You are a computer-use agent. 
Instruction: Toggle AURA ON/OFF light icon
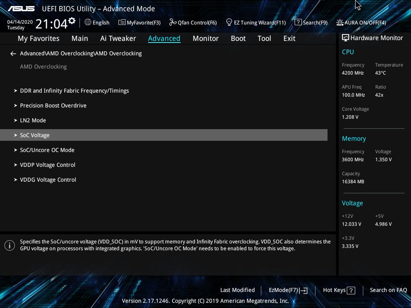340,22
